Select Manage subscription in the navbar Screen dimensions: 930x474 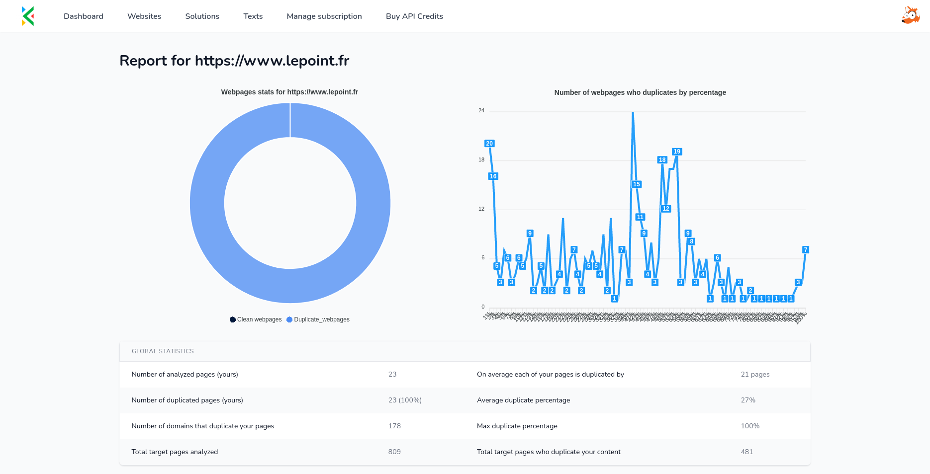324,16
